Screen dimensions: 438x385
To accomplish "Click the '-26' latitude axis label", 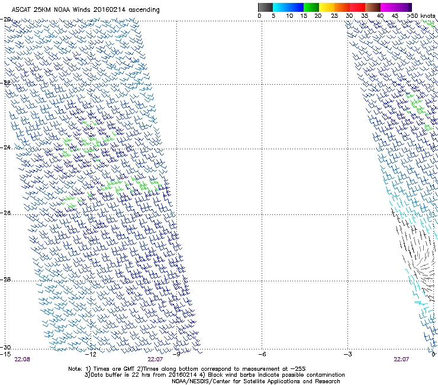I will pyautogui.click(x=5, y=213).
